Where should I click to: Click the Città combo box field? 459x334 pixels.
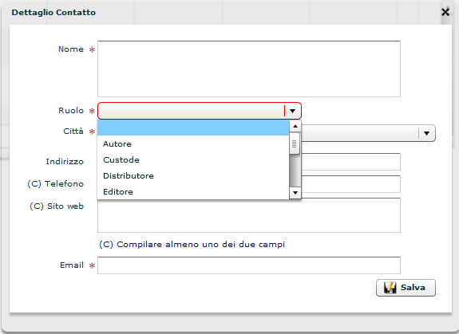pyautogui.click(x=360, y=133)
